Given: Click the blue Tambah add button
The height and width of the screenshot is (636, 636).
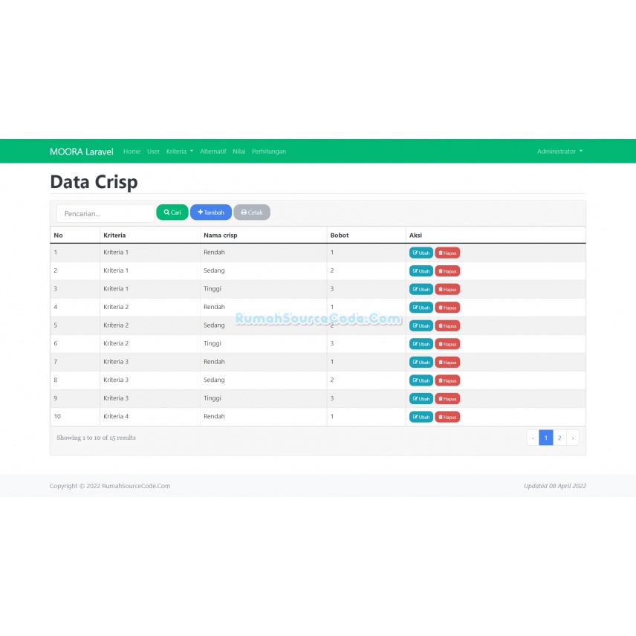Looking at the screenshot, I should 211,212.
